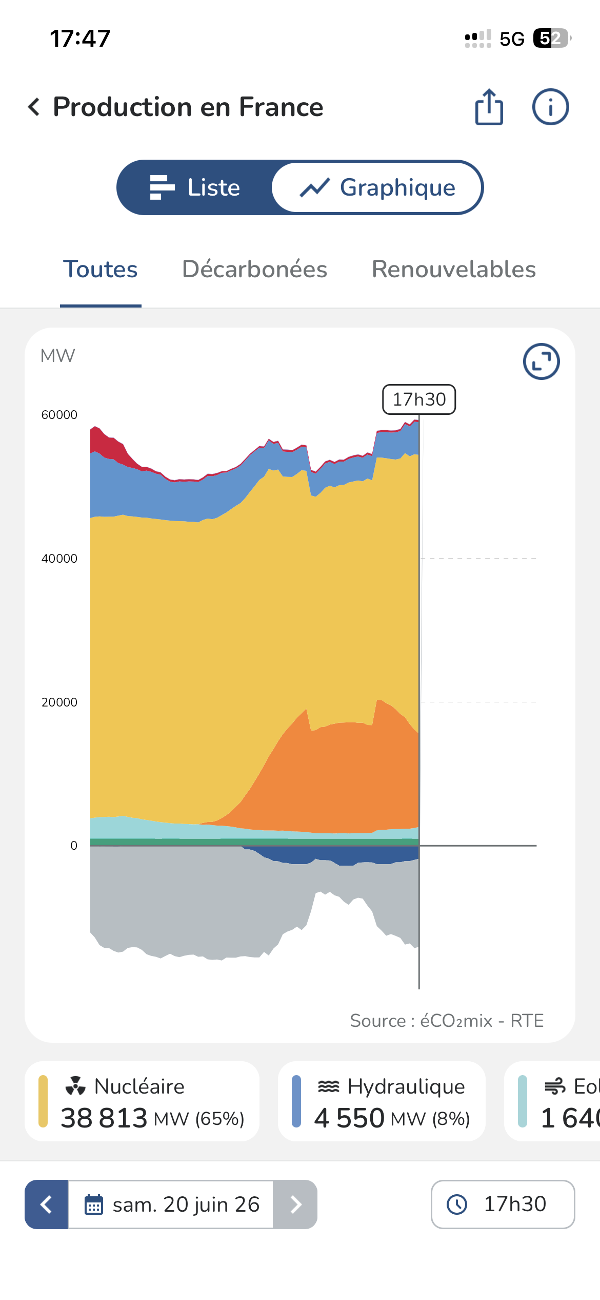Select the Décarbonées tab
Image resolution: width=600 pixels, height=1300 pixels.
pos(254,270)
